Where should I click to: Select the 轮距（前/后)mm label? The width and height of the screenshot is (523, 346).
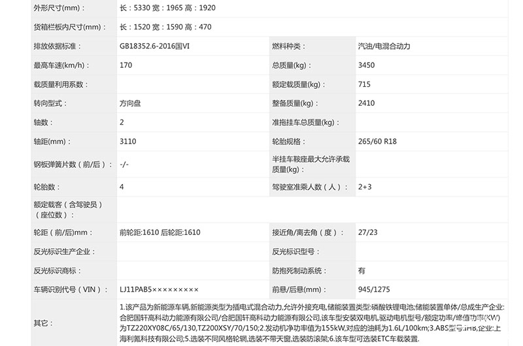tap(63, 232)
